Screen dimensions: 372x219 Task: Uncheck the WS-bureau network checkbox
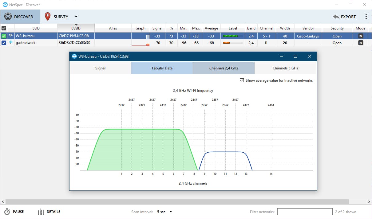pos(4,36)
